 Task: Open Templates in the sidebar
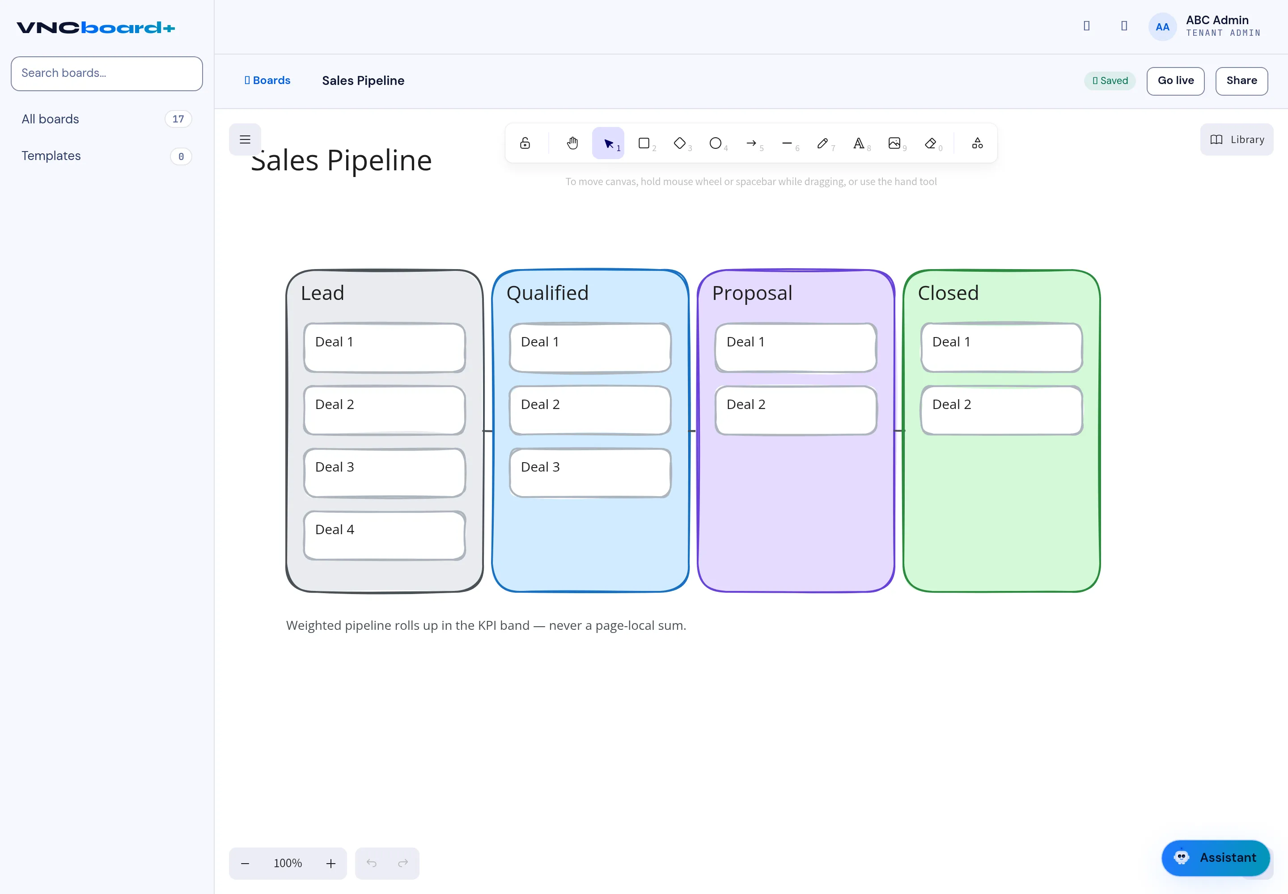pyautogui.click(x=106, y=156)
